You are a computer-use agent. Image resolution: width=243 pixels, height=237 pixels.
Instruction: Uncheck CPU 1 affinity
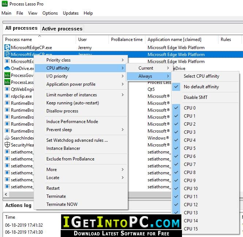[205, 116]
